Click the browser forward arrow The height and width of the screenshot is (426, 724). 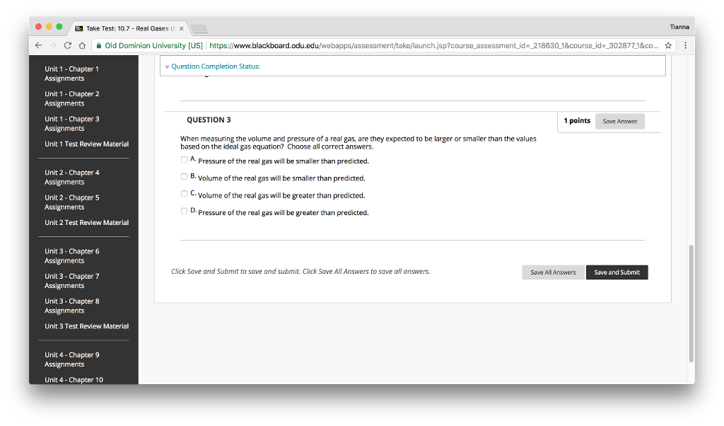[x=54, y=45]
